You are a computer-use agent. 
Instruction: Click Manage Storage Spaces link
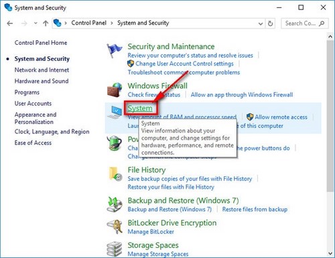(158, 254)
